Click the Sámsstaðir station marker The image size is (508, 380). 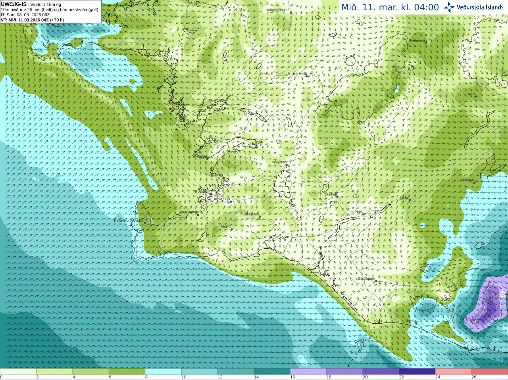point(376,281)
